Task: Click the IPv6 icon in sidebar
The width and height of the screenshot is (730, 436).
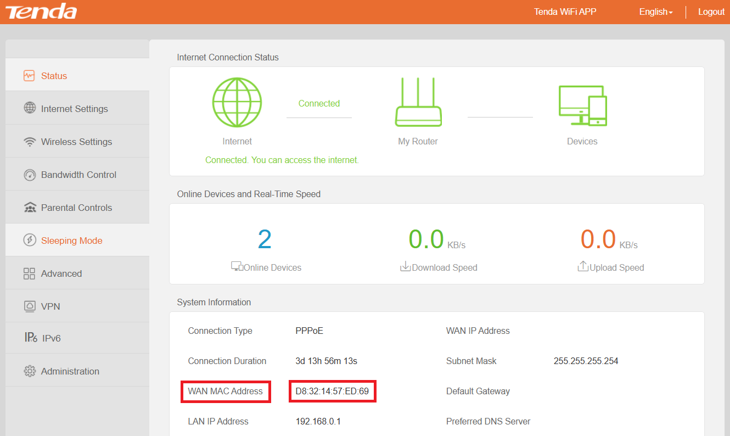Action: 31,337
